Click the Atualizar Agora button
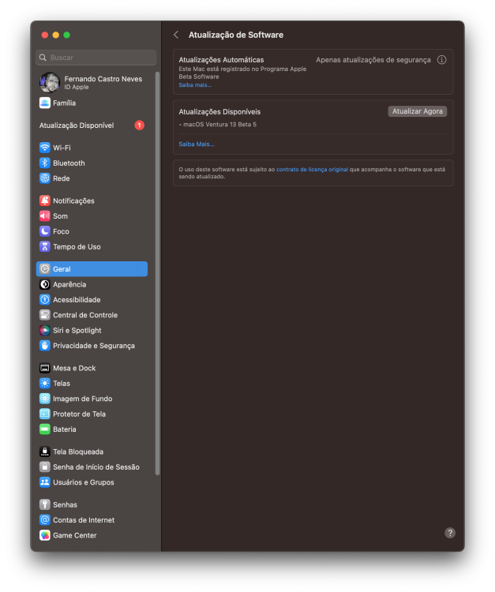This screenshot has height=592, width=495. point(417,111)
